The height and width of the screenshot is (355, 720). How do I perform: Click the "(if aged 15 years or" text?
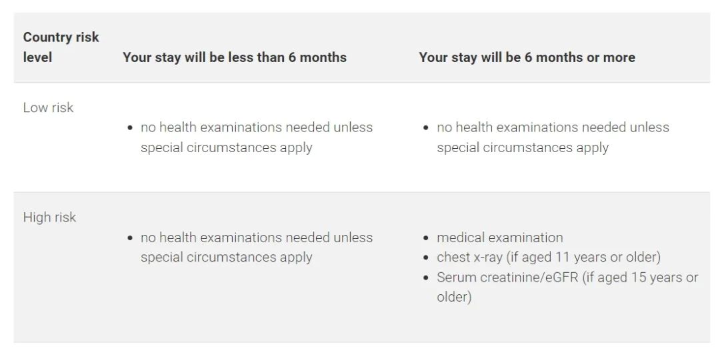click(x=640, y=277)
